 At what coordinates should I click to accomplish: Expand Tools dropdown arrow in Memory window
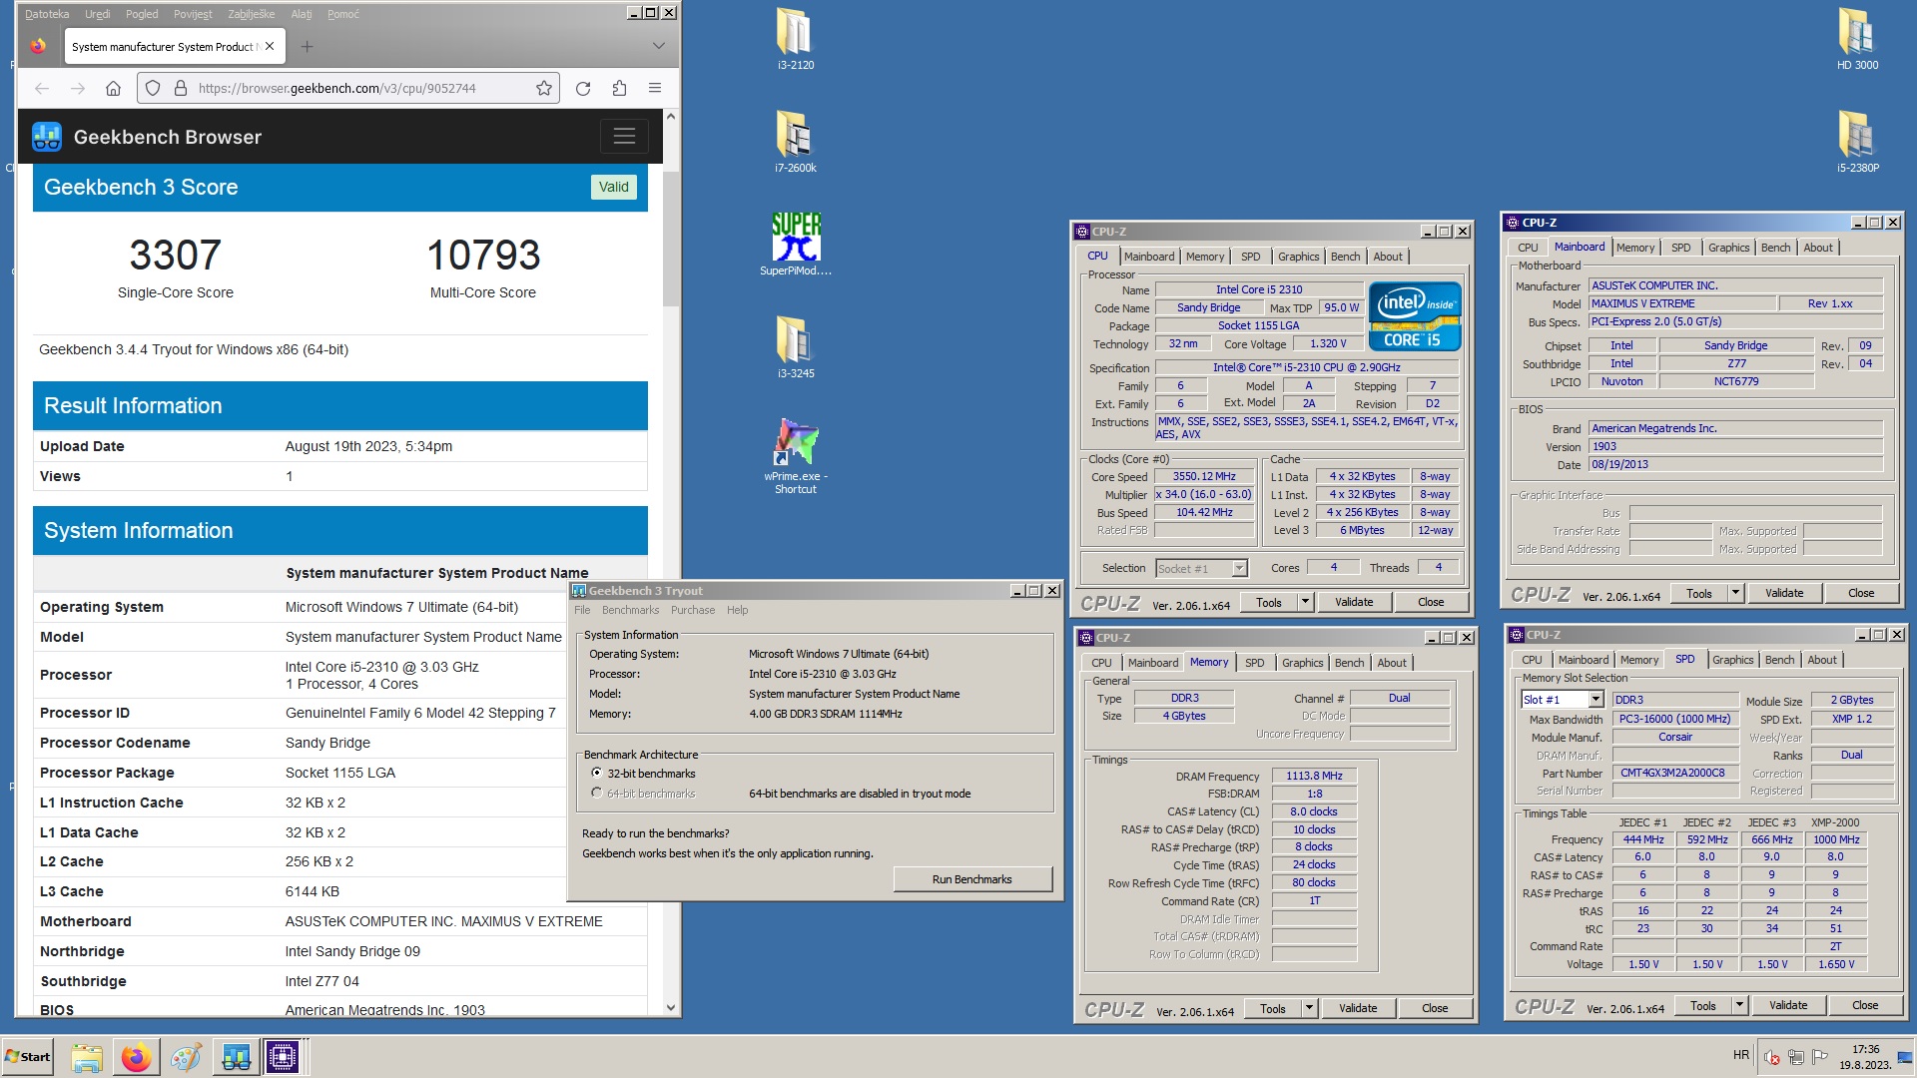click(x=1309, y=1008)
